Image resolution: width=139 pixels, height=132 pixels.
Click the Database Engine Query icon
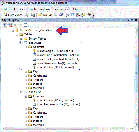tap(26, 15)
